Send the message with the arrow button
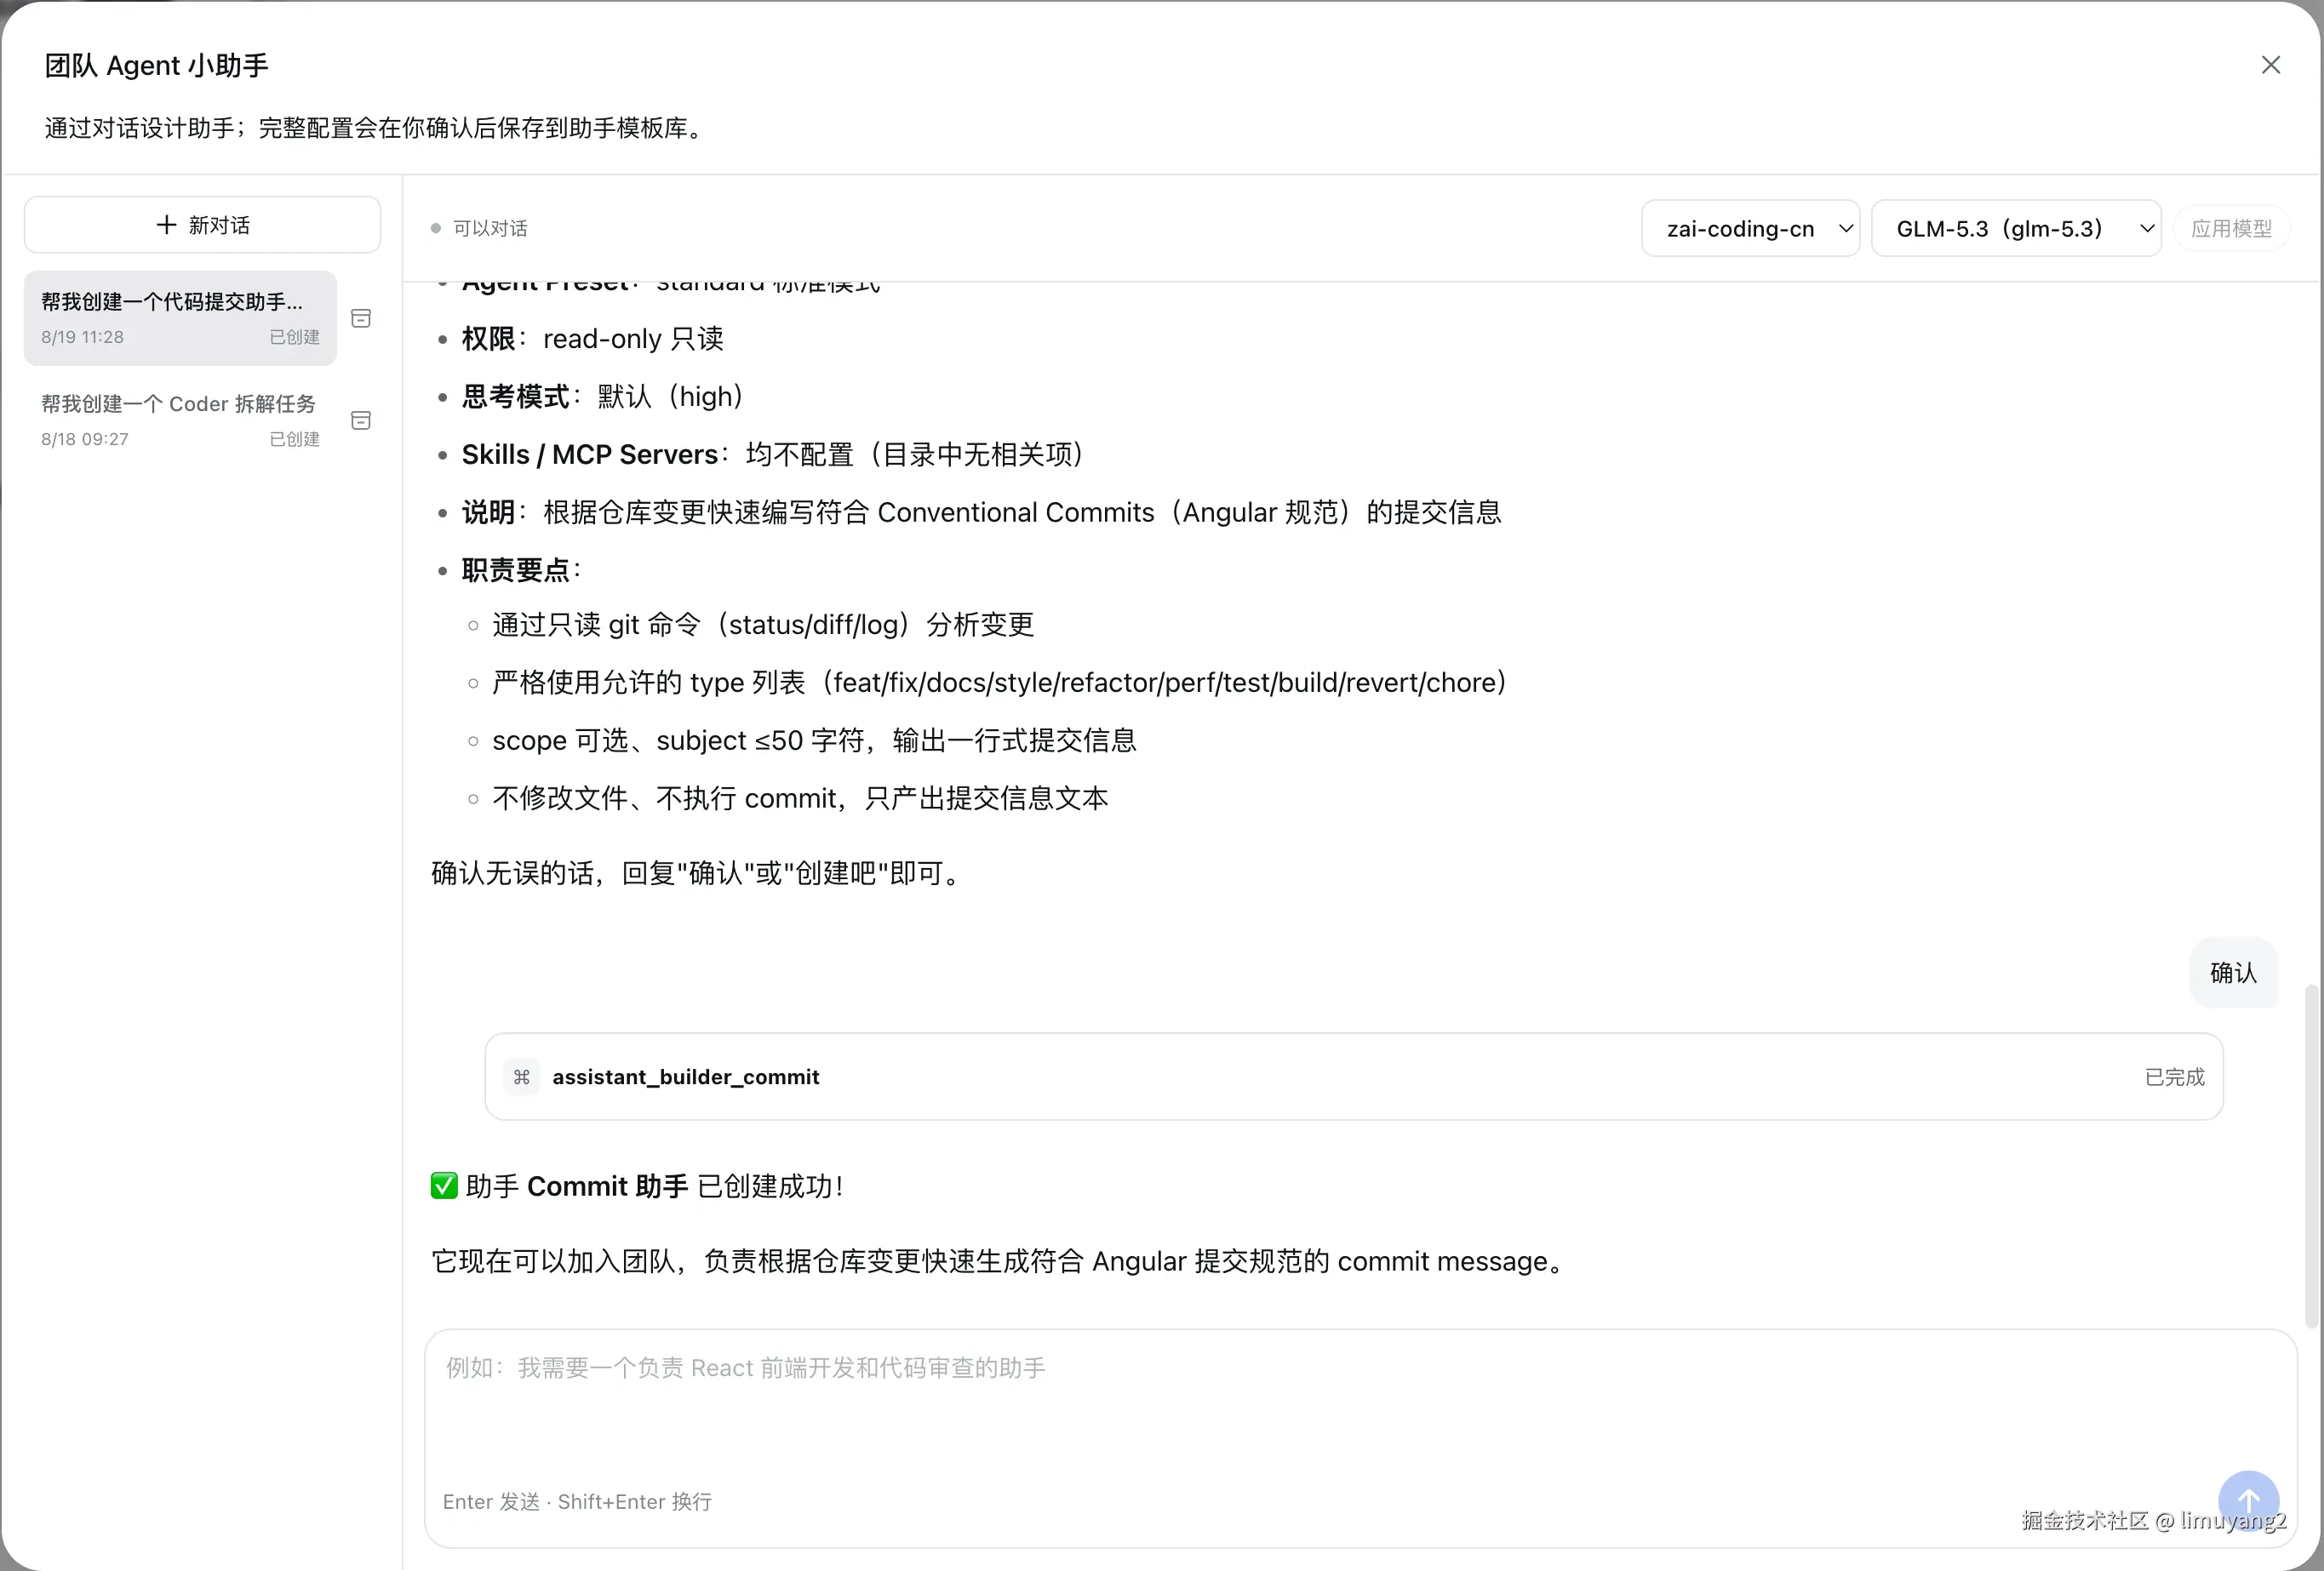The height and width of the screenshot is (1571, 2324). coord(2248,1501)
